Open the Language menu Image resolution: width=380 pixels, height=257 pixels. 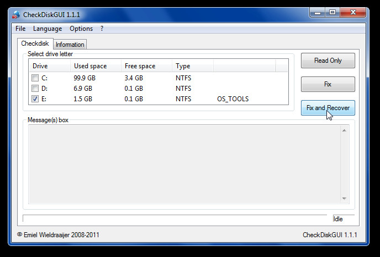coord(47,29)
